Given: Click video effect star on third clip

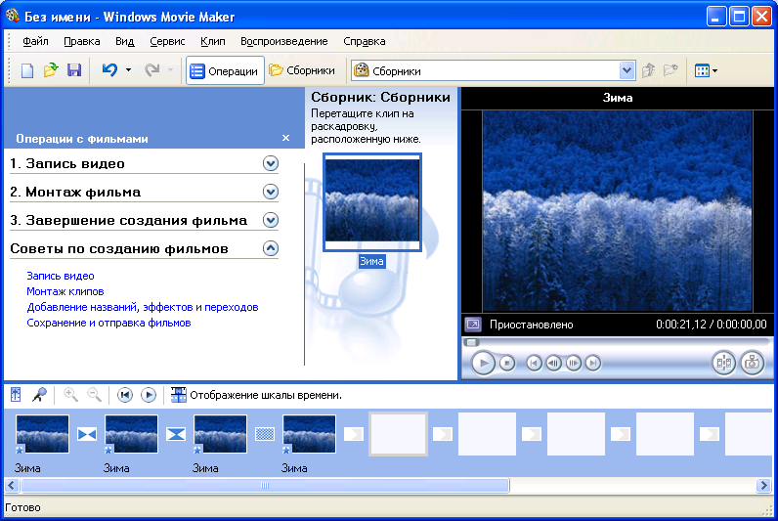Looking at the screenshot, I should click(197, 450).
